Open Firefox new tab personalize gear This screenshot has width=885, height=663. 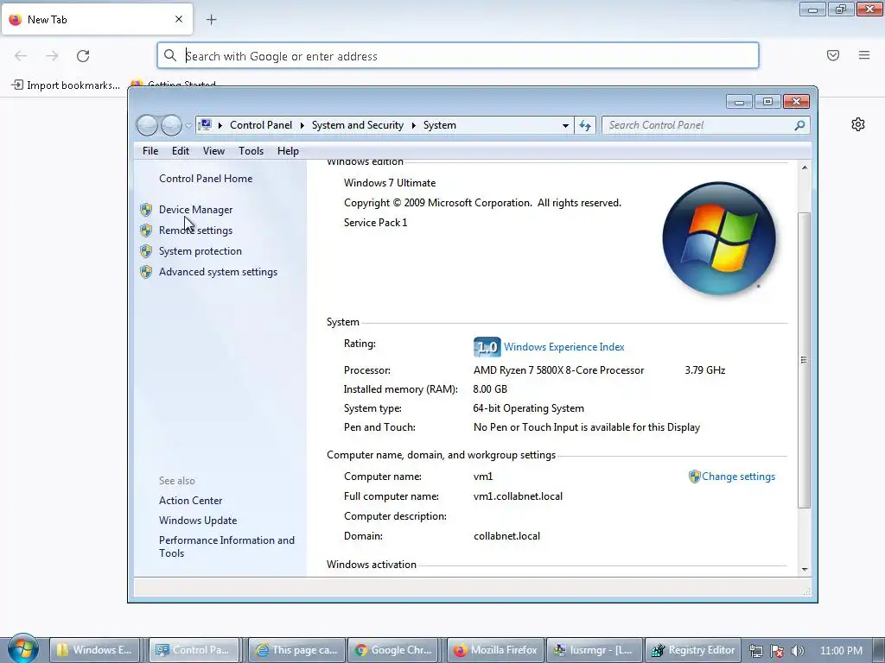858,124
